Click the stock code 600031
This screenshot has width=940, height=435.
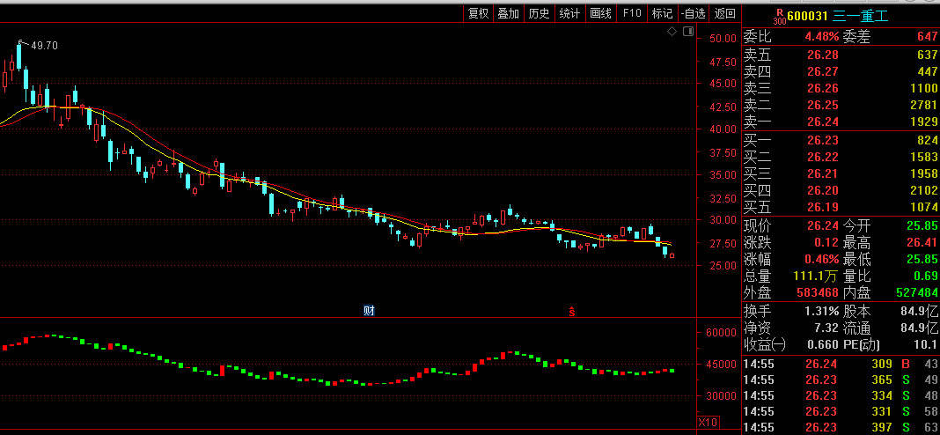click(x=807, y=15)
